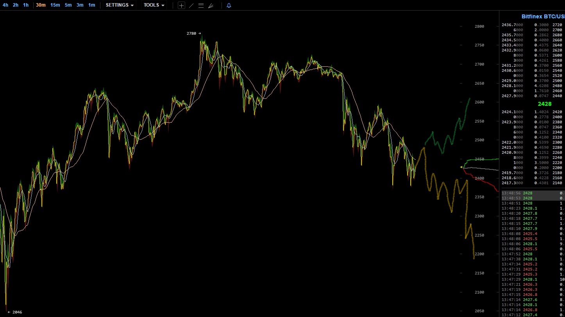Screen dimensions: 565x317
Task: Click the 2432.9 ask row
Action: click(x=532, y=50)
